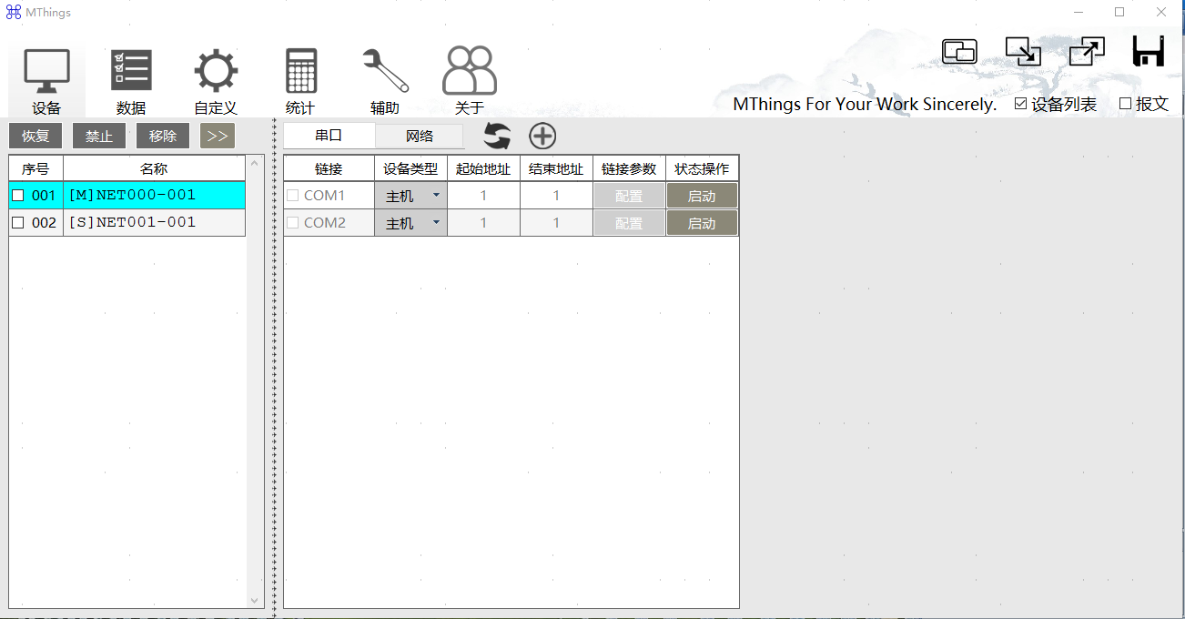This screenshot has width=1185, height=619.
Task: Select the 串口 tab
Action: pyautogui.click(x=329, y=137)
